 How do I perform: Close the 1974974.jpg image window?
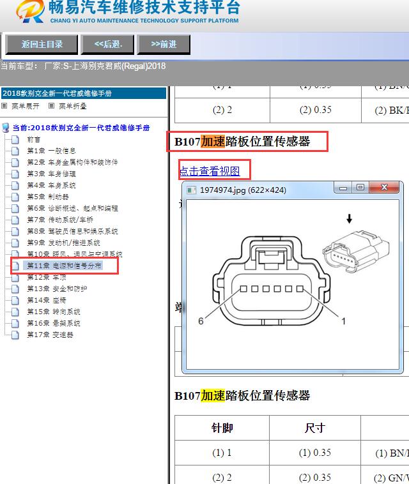(384, 187)
